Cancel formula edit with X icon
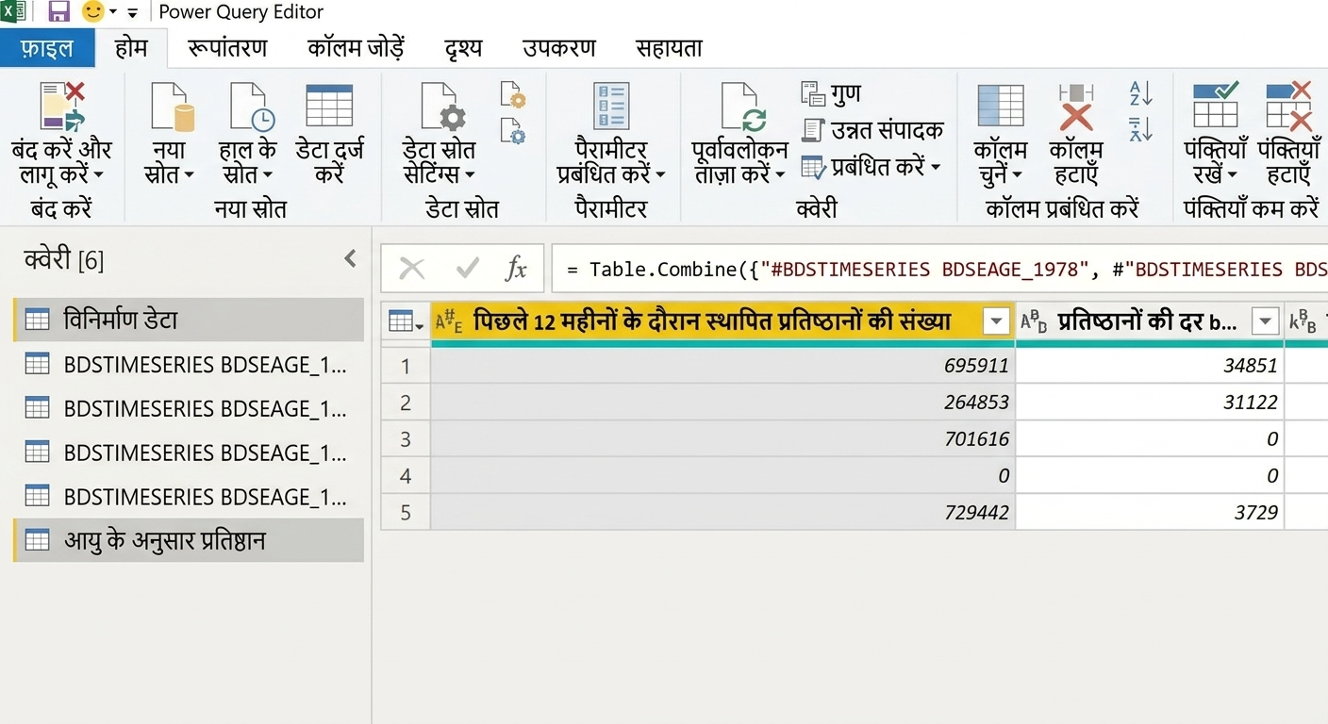This screenshot has height=724, width=1328. (412, 269)
